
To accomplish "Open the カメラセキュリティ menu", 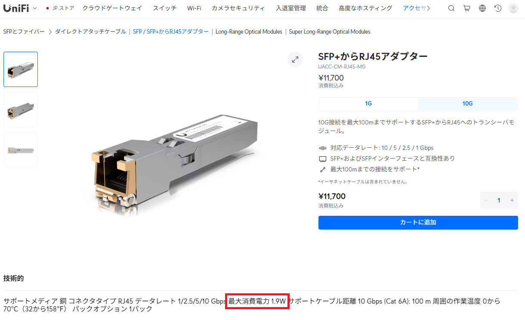I will pyautogui.click(x=238, y=8).
